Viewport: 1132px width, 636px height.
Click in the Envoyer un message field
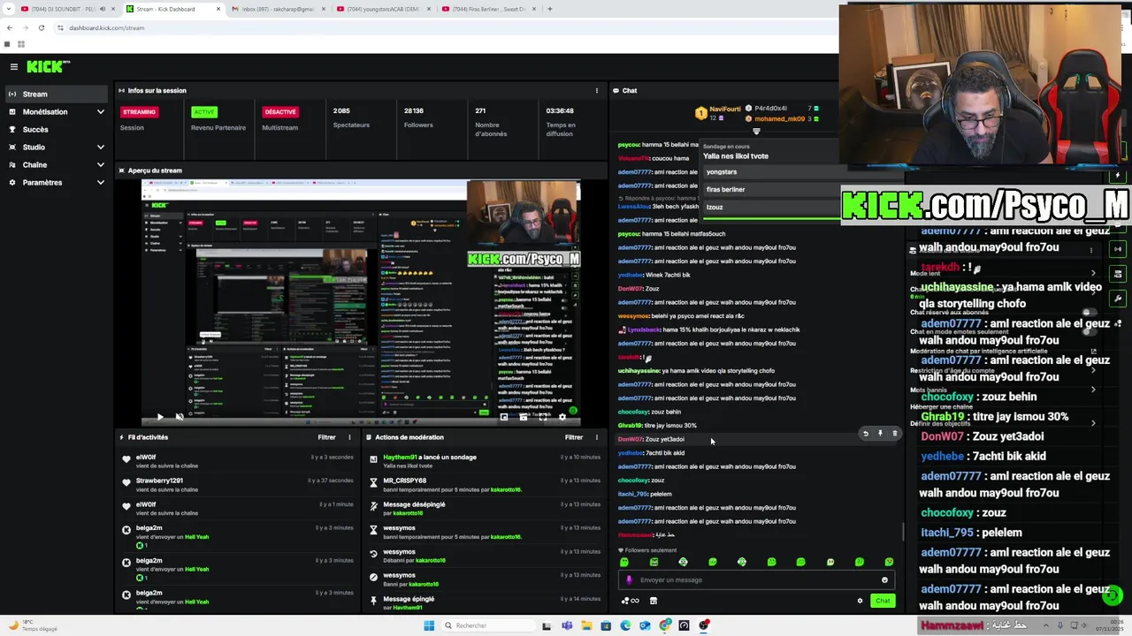(756, 580)
